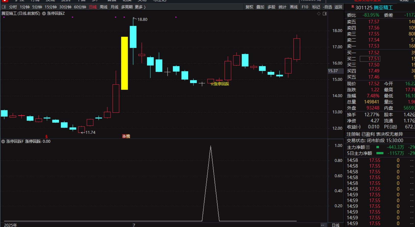This screenshot has width=415, height=227.
Task: Expand the 涨停回踩F sub-chart indicator dropdown
Action: click(x=3, y=141)
